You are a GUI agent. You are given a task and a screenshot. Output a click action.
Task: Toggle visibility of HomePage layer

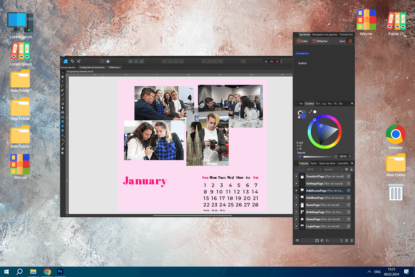tap(348, 219)
